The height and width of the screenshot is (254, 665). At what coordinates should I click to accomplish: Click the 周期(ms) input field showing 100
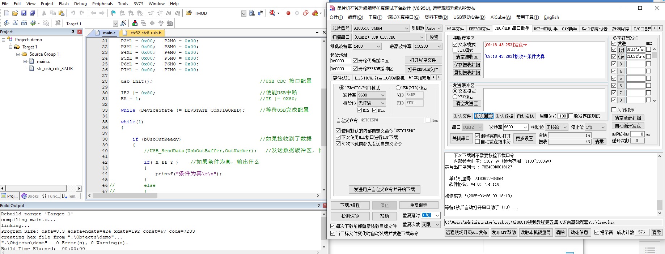pyautogui.click(x=562, y=116)
